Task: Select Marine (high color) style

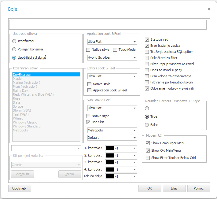Action: (46, 83)
